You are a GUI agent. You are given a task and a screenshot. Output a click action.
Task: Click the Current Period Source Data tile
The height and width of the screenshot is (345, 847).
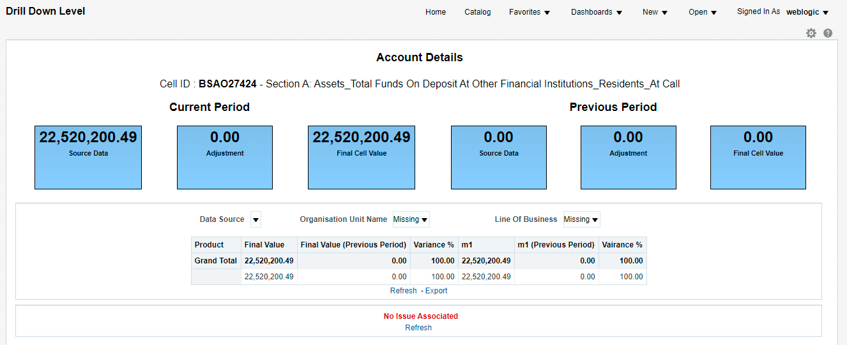click(88, 158)
